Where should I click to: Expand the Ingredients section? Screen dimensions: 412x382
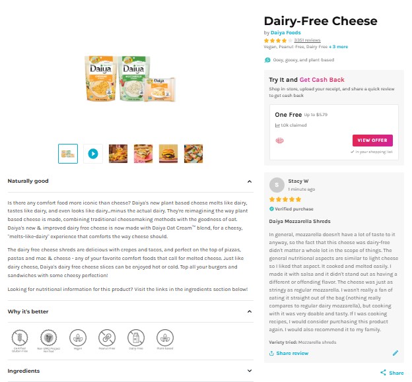(249, 371)
